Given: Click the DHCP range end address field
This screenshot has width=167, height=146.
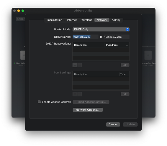Looking at the screenshot, I should point(117,37).
